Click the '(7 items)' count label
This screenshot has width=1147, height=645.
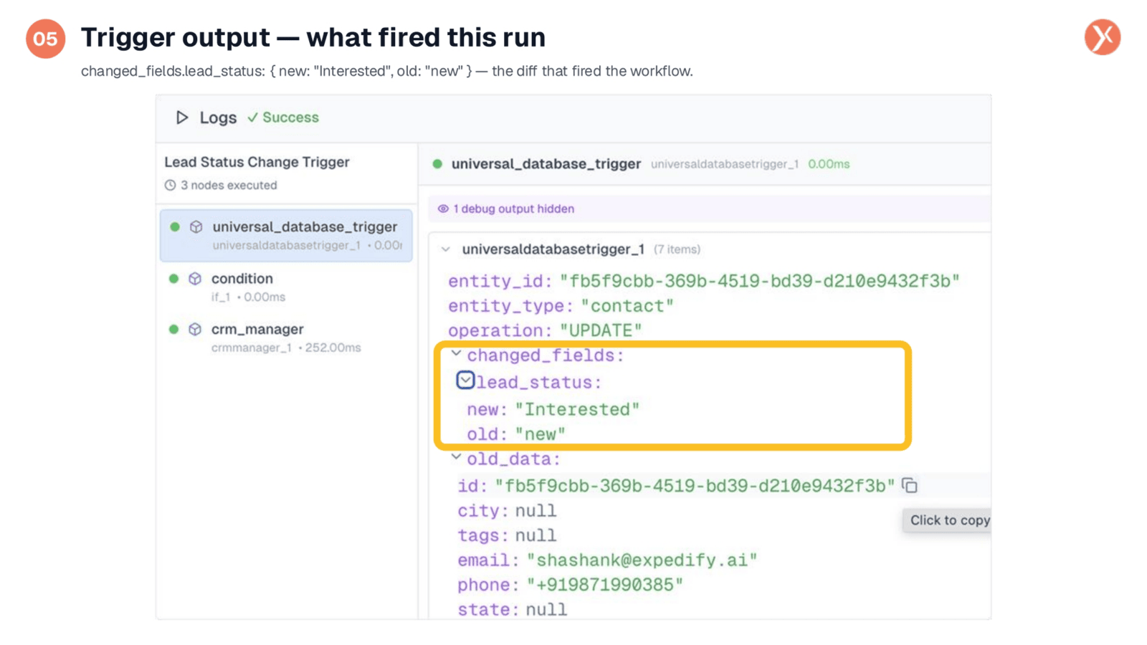coord(677,249)
